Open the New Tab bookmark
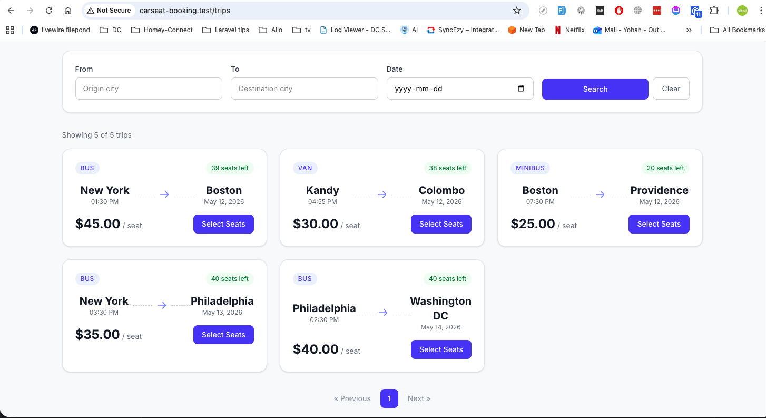This screenshot has height=418, width=766. [x=526, y=30]
